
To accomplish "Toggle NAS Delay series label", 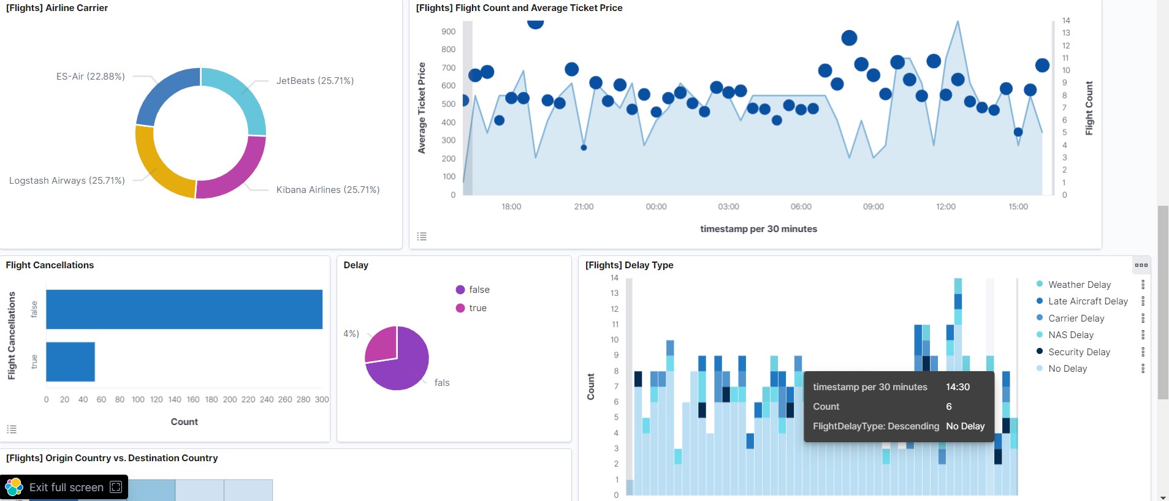I will pos(1071,335).
